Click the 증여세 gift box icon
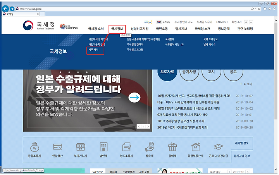 172,147
